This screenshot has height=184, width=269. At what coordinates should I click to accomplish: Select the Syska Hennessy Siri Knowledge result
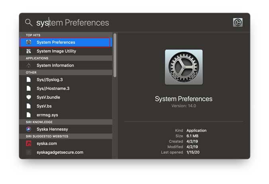coord(66,129)
